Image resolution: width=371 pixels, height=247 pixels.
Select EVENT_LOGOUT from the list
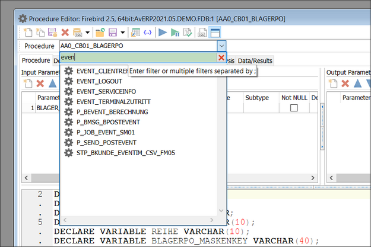tap(99, 81)
